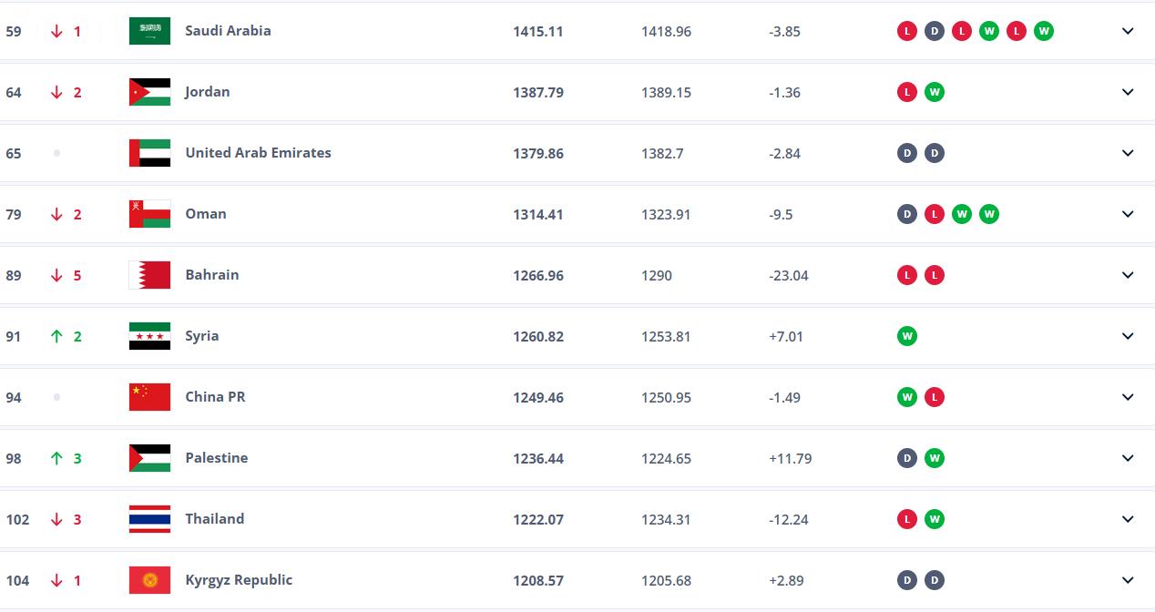Expand the Bahrain row chevron
Viewport: 1155px width, 612px height.
tap(1128, 275)
